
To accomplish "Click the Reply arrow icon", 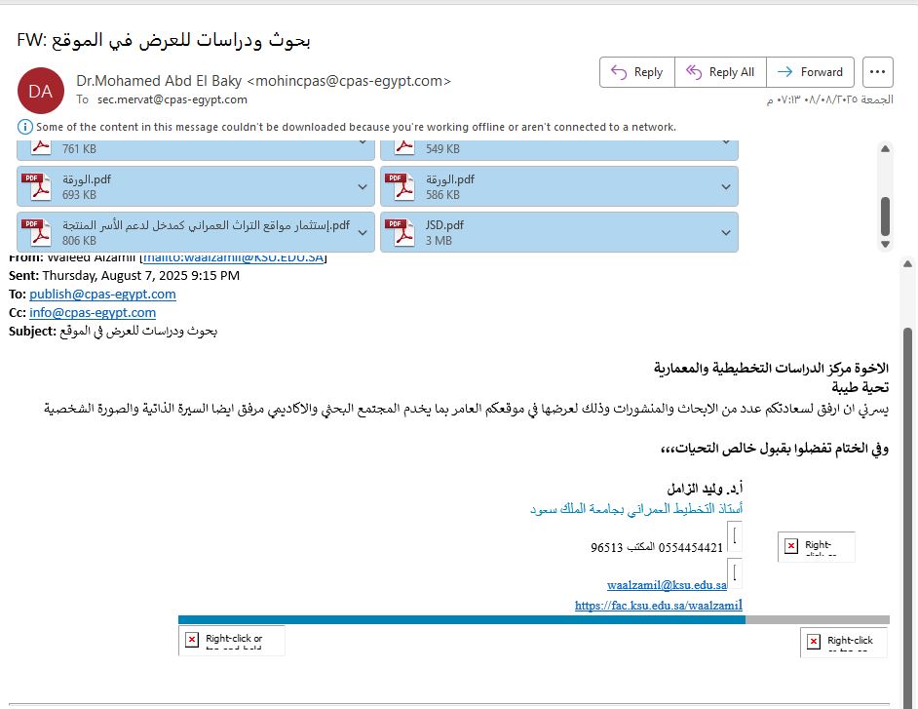I will click(618, 72).
